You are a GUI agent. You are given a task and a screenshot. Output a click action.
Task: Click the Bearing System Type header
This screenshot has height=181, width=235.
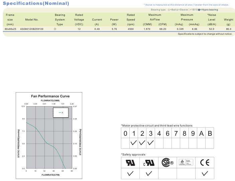tap(60, 19)
